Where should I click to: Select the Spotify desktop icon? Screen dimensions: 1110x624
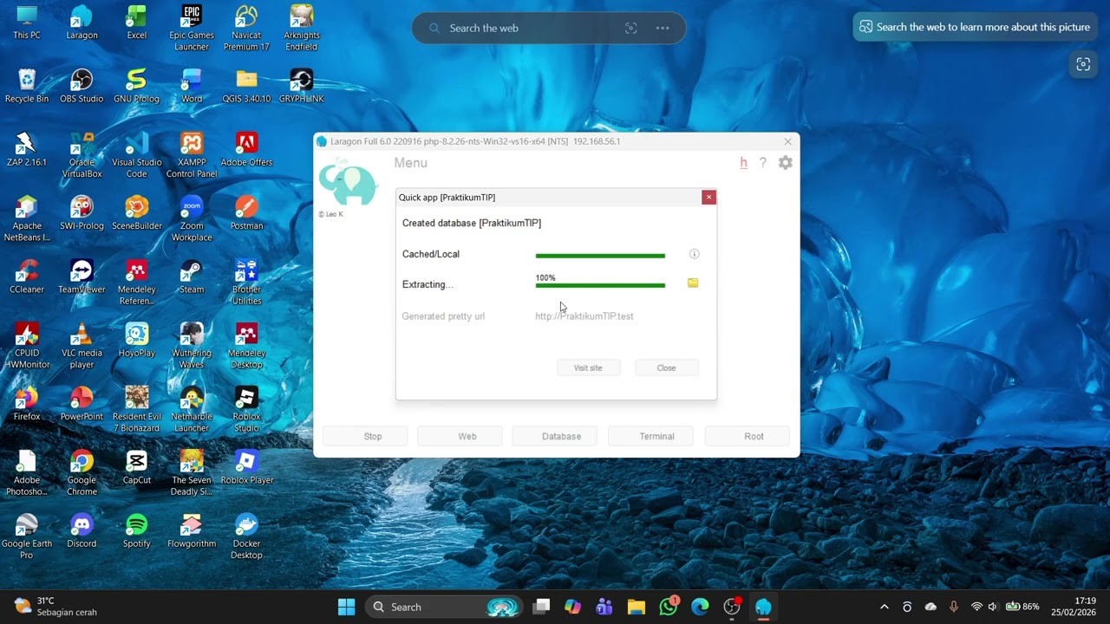click(136, 530)
